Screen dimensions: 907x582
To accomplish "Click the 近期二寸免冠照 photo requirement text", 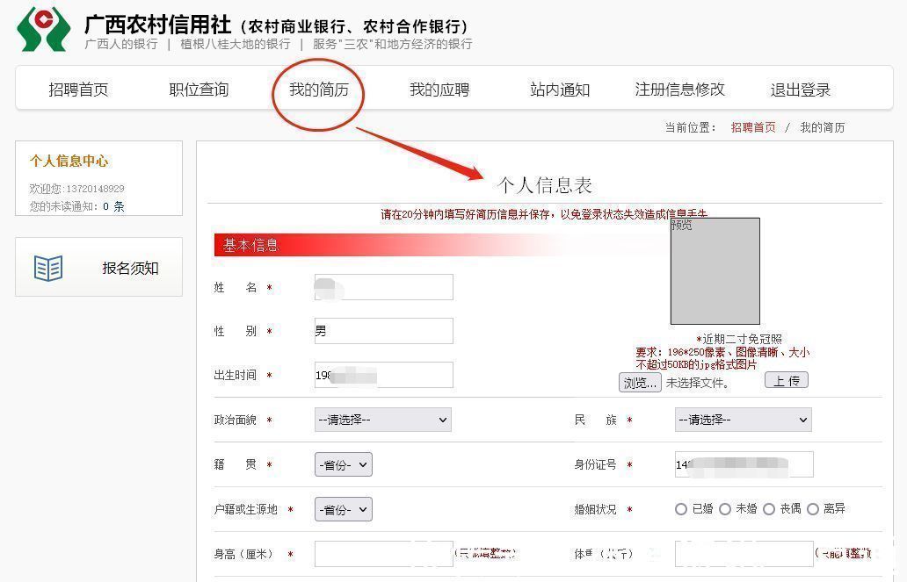I will click(738, 339).
